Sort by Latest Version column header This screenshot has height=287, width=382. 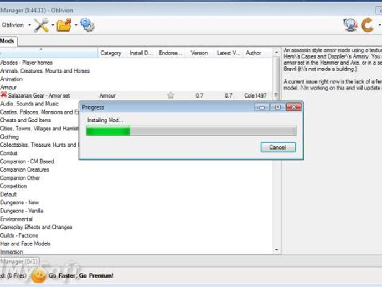pyautogui.click(x=228, y=53)
